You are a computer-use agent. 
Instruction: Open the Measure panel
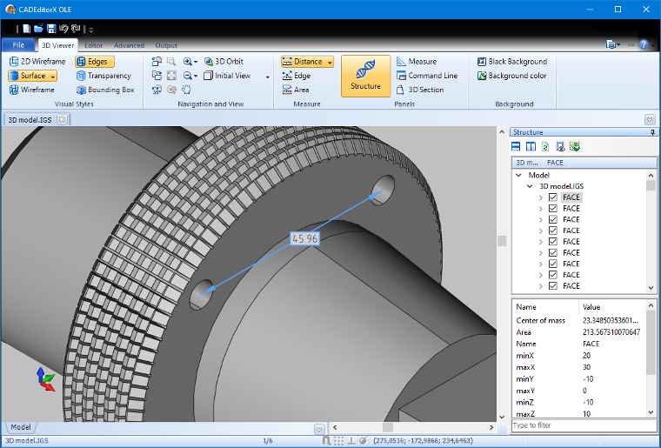click(417, 62)
